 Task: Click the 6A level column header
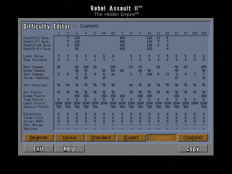click(x=104, y=33)
